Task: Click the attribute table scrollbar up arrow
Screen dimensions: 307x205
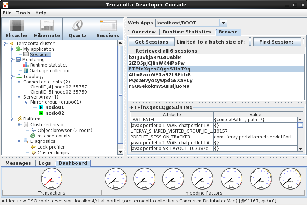Action: 300,119
